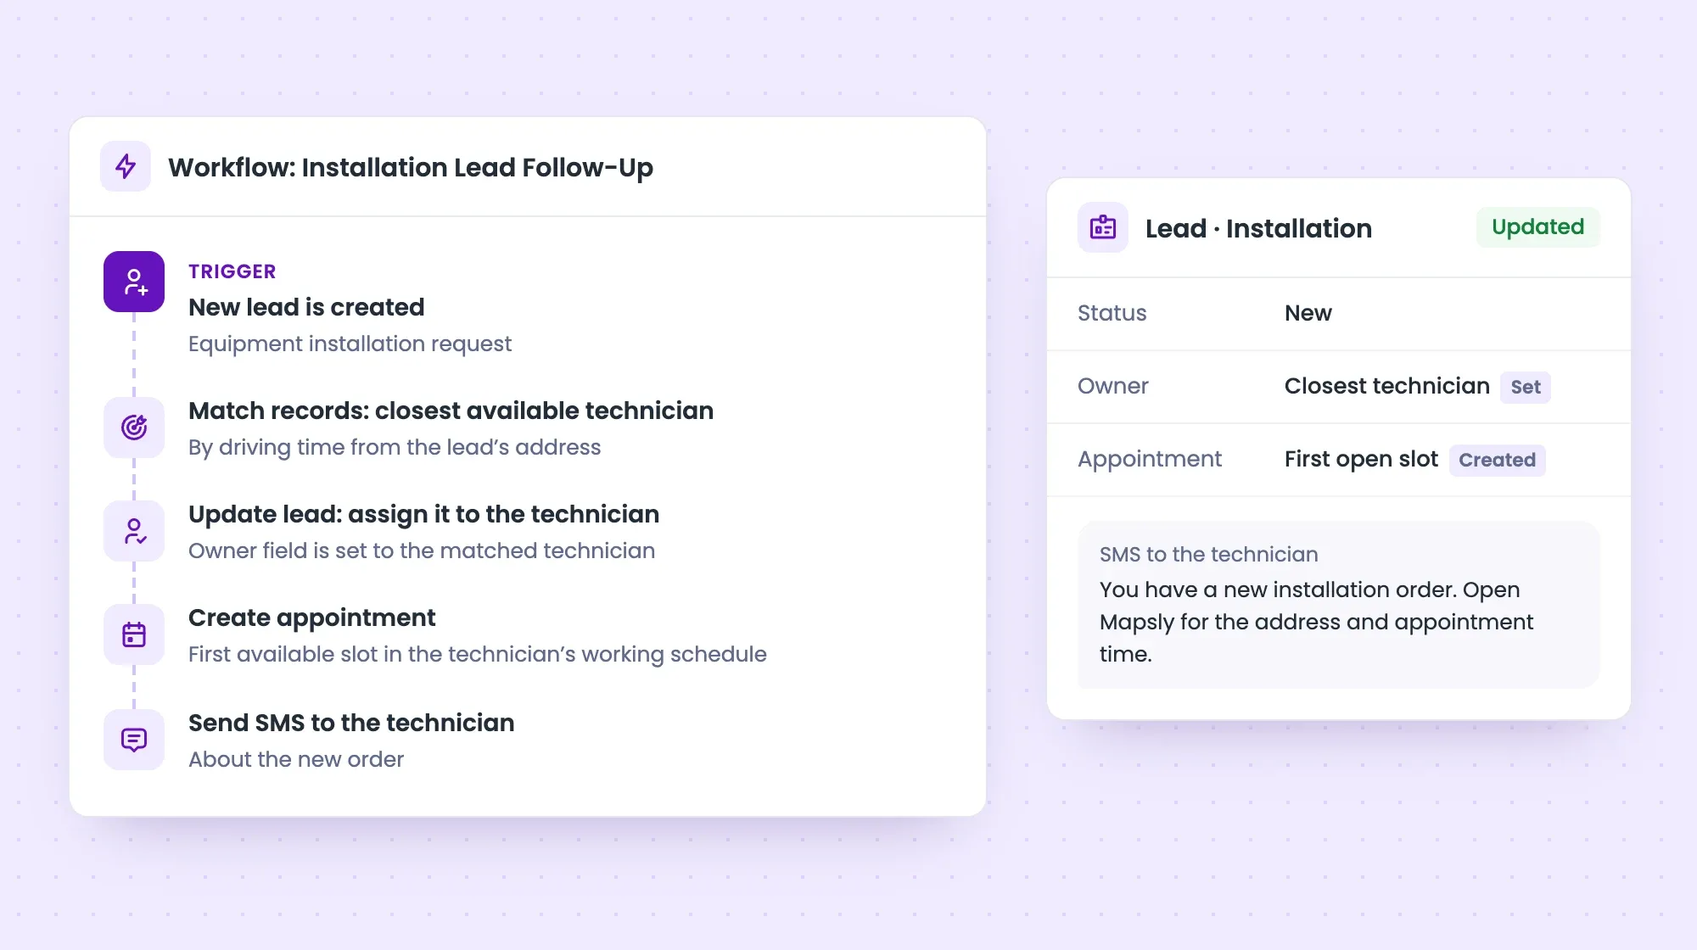Select the Create appointment step title

[x=312, y=617]
